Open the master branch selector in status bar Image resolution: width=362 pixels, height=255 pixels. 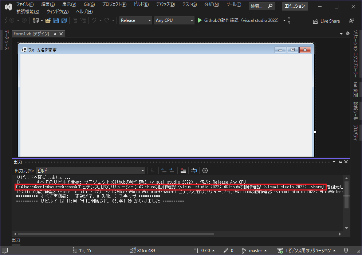point(254,250)
